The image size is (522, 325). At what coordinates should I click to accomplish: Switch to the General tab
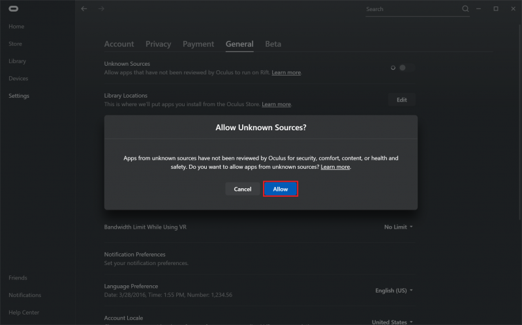point(239,44)
